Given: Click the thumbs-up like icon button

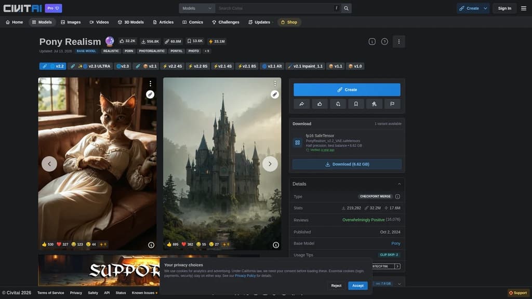Looking at the screenshot, I should pyautogui.click(x=320, y=104).
